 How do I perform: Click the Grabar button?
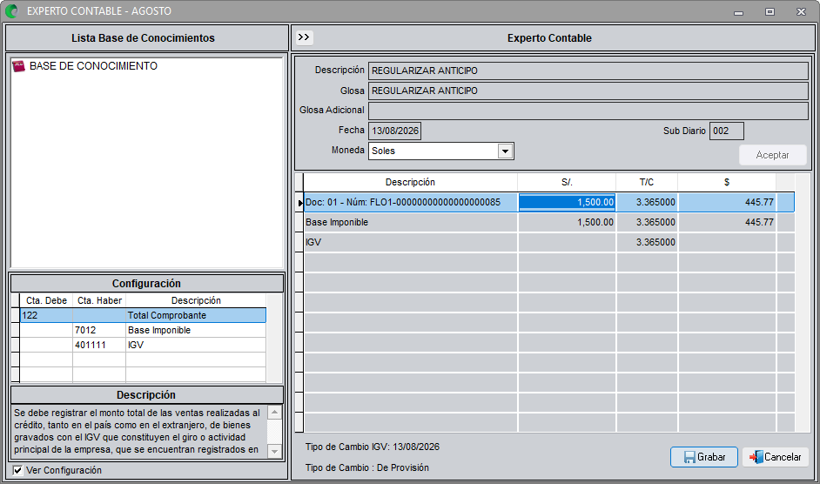pos(704,457)
